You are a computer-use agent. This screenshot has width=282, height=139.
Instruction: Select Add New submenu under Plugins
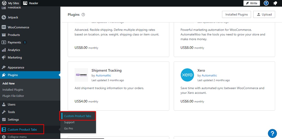point(9,83)
